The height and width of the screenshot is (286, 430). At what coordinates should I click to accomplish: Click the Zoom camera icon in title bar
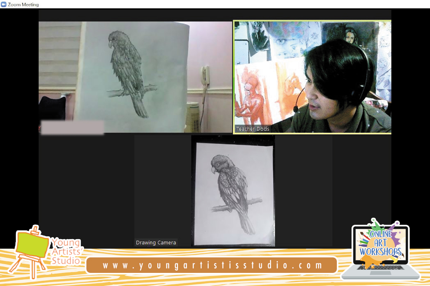[x=4, y=4]
